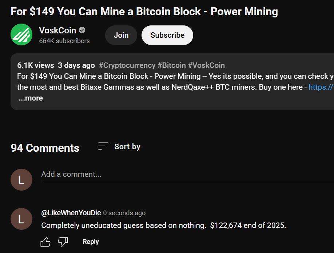334x253 pixels.
Task: Open the @LikeWhenYouDie user profile
Action: [71, 213]
